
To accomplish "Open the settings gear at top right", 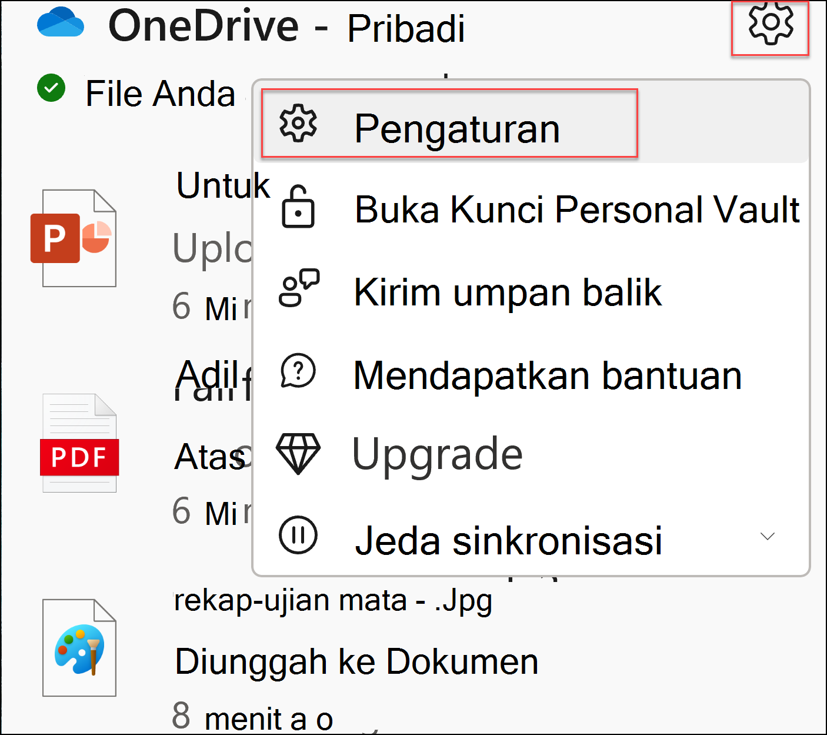I will (x=770, y=24).
